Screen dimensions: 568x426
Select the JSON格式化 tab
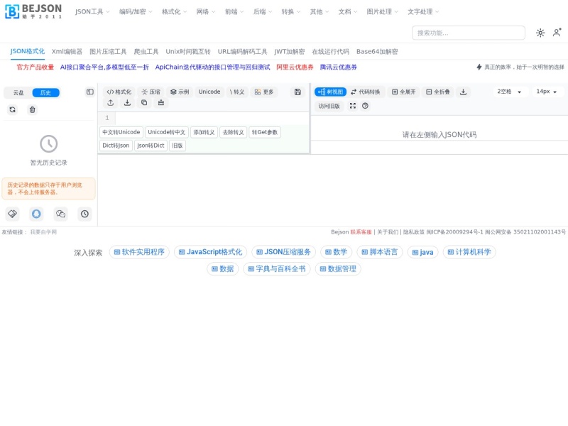pyautogui.click(x=28, y=51)
